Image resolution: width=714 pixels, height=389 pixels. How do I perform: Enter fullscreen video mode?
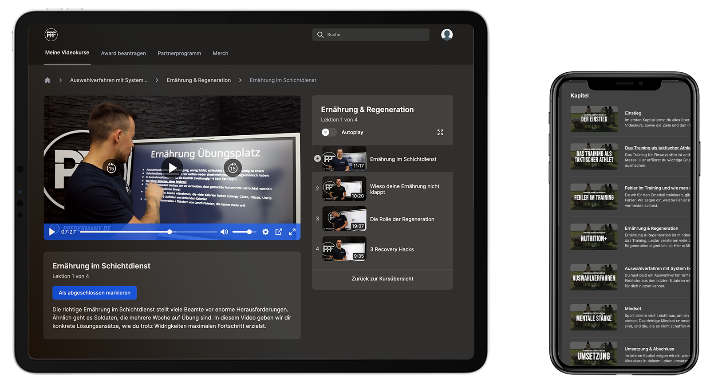[x=292, y=232]
